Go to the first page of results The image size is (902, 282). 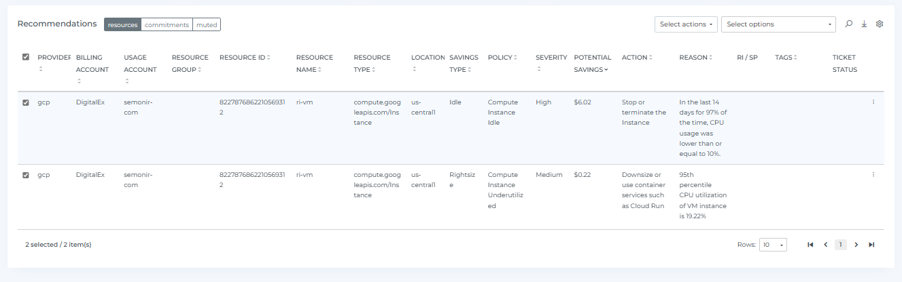tap(810, 245)
